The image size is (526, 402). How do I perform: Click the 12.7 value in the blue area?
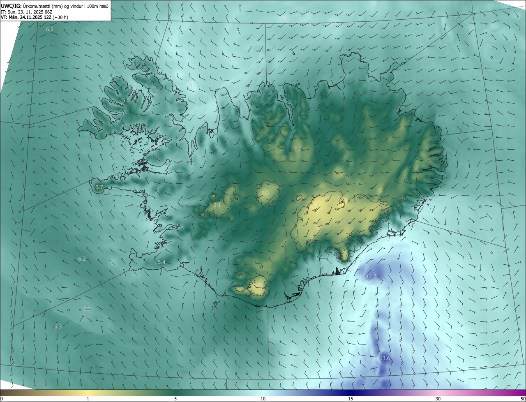(371, 277)
